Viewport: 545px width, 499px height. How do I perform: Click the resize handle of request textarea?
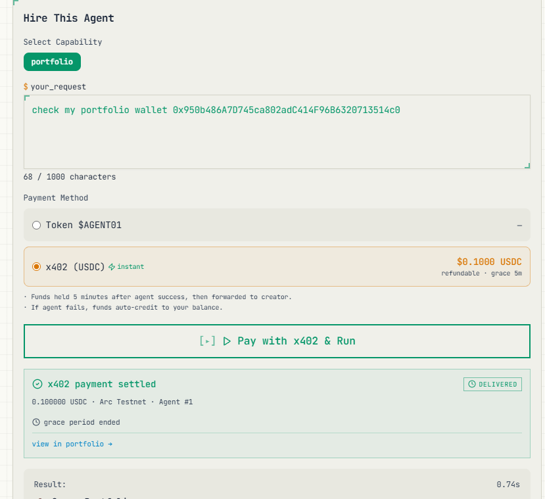coord(527,166)
